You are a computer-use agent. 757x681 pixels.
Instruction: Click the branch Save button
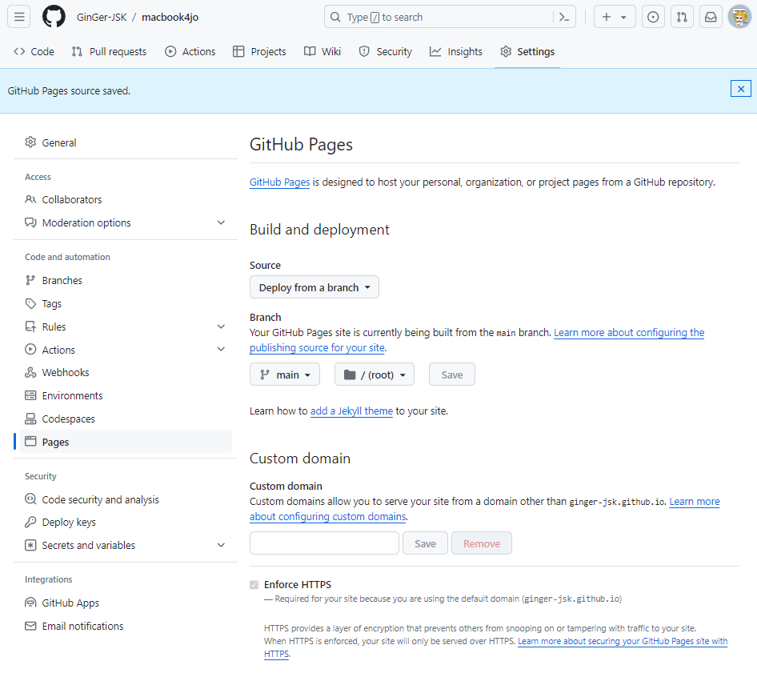pyautogui.click(x=452, y=375)
